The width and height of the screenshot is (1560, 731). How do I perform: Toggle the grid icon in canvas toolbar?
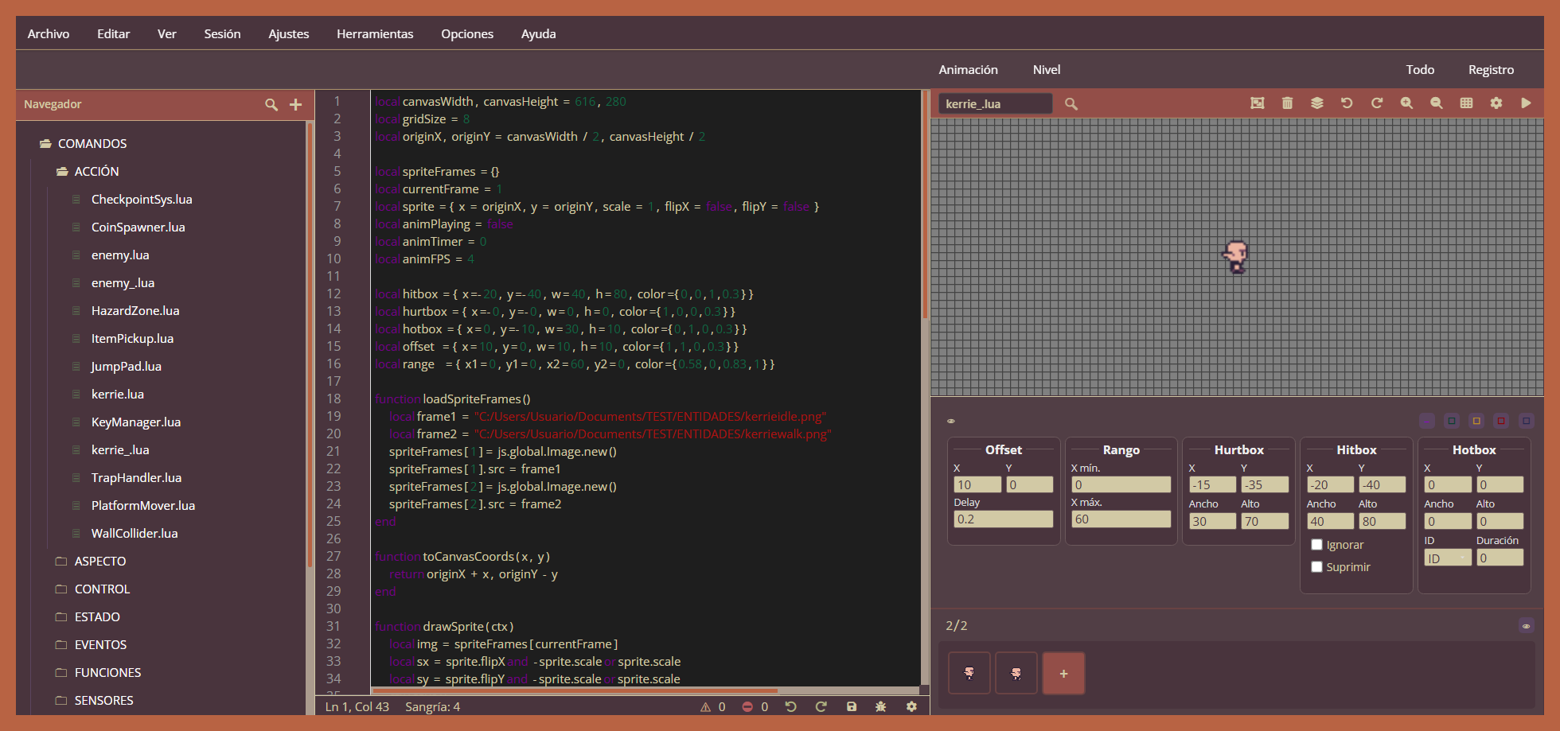coord(1466,103)
